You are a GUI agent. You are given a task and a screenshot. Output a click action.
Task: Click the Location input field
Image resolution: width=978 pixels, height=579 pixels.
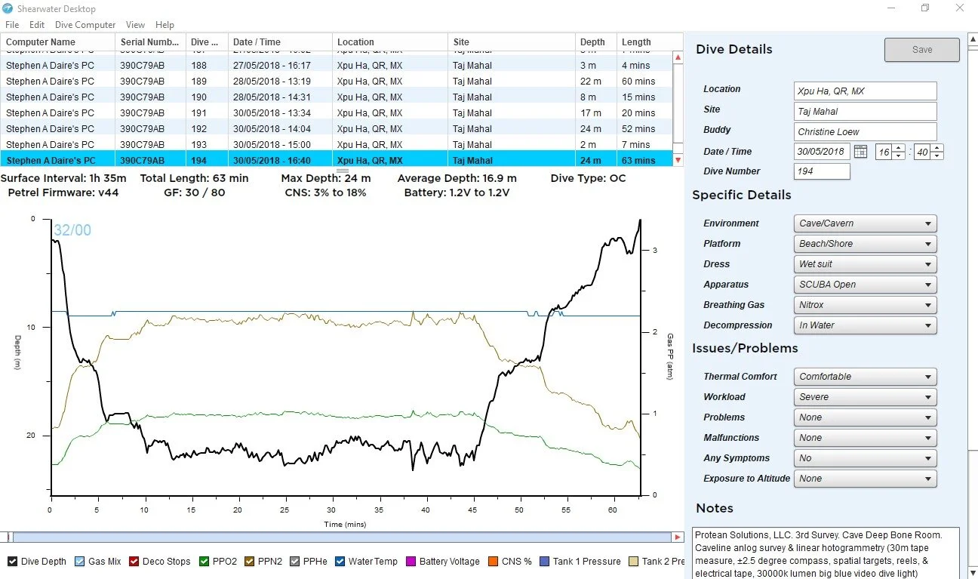(865, 91)
